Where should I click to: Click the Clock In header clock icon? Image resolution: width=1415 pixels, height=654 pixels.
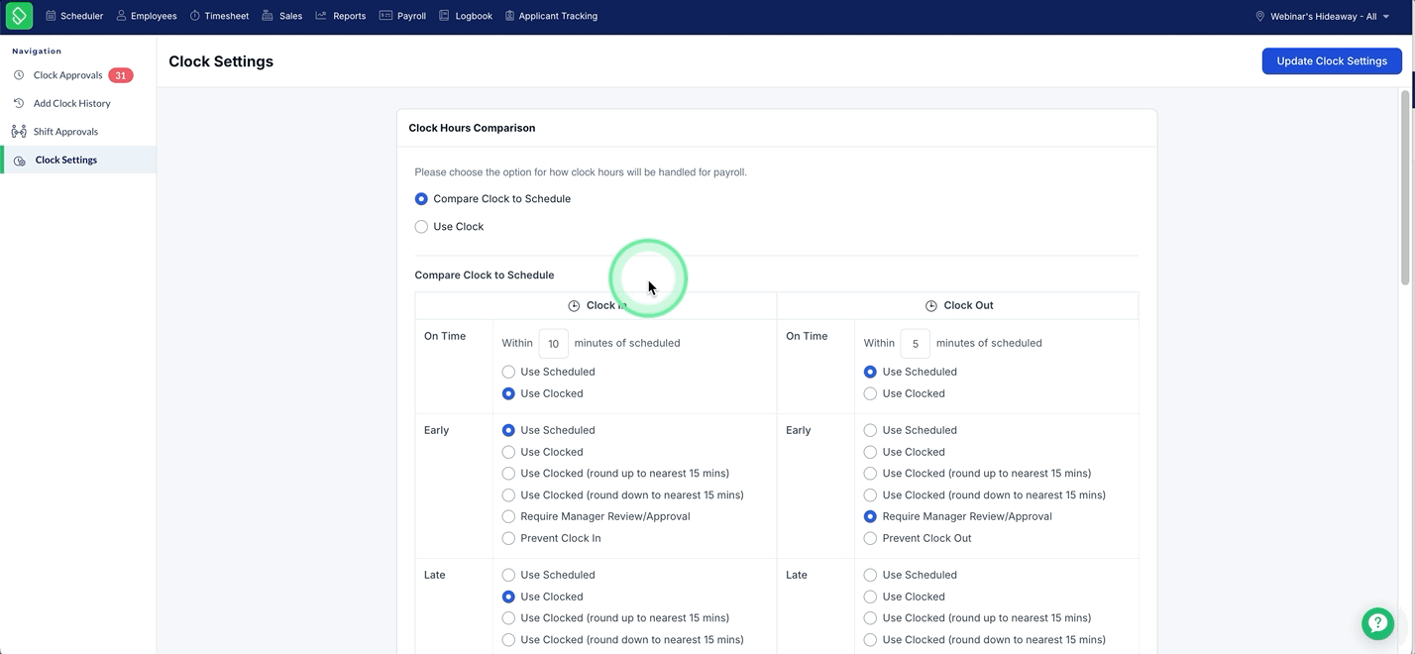tap(574, 306)
